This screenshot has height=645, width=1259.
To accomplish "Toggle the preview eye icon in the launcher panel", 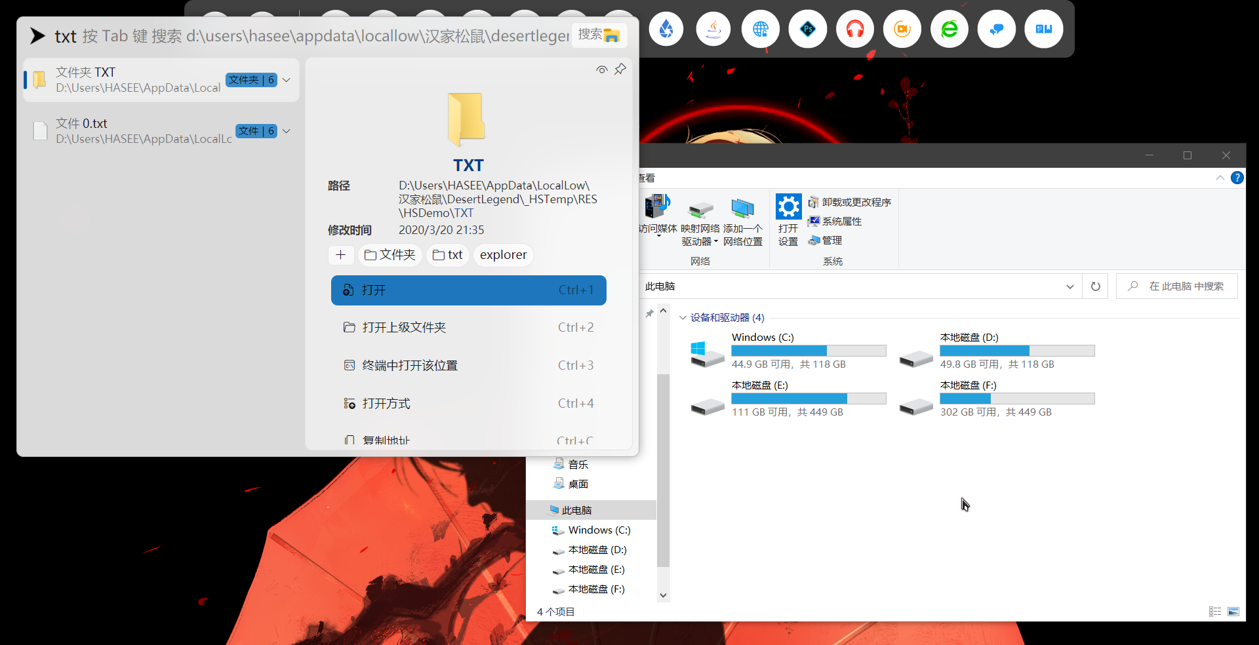I will coord(601,69).
